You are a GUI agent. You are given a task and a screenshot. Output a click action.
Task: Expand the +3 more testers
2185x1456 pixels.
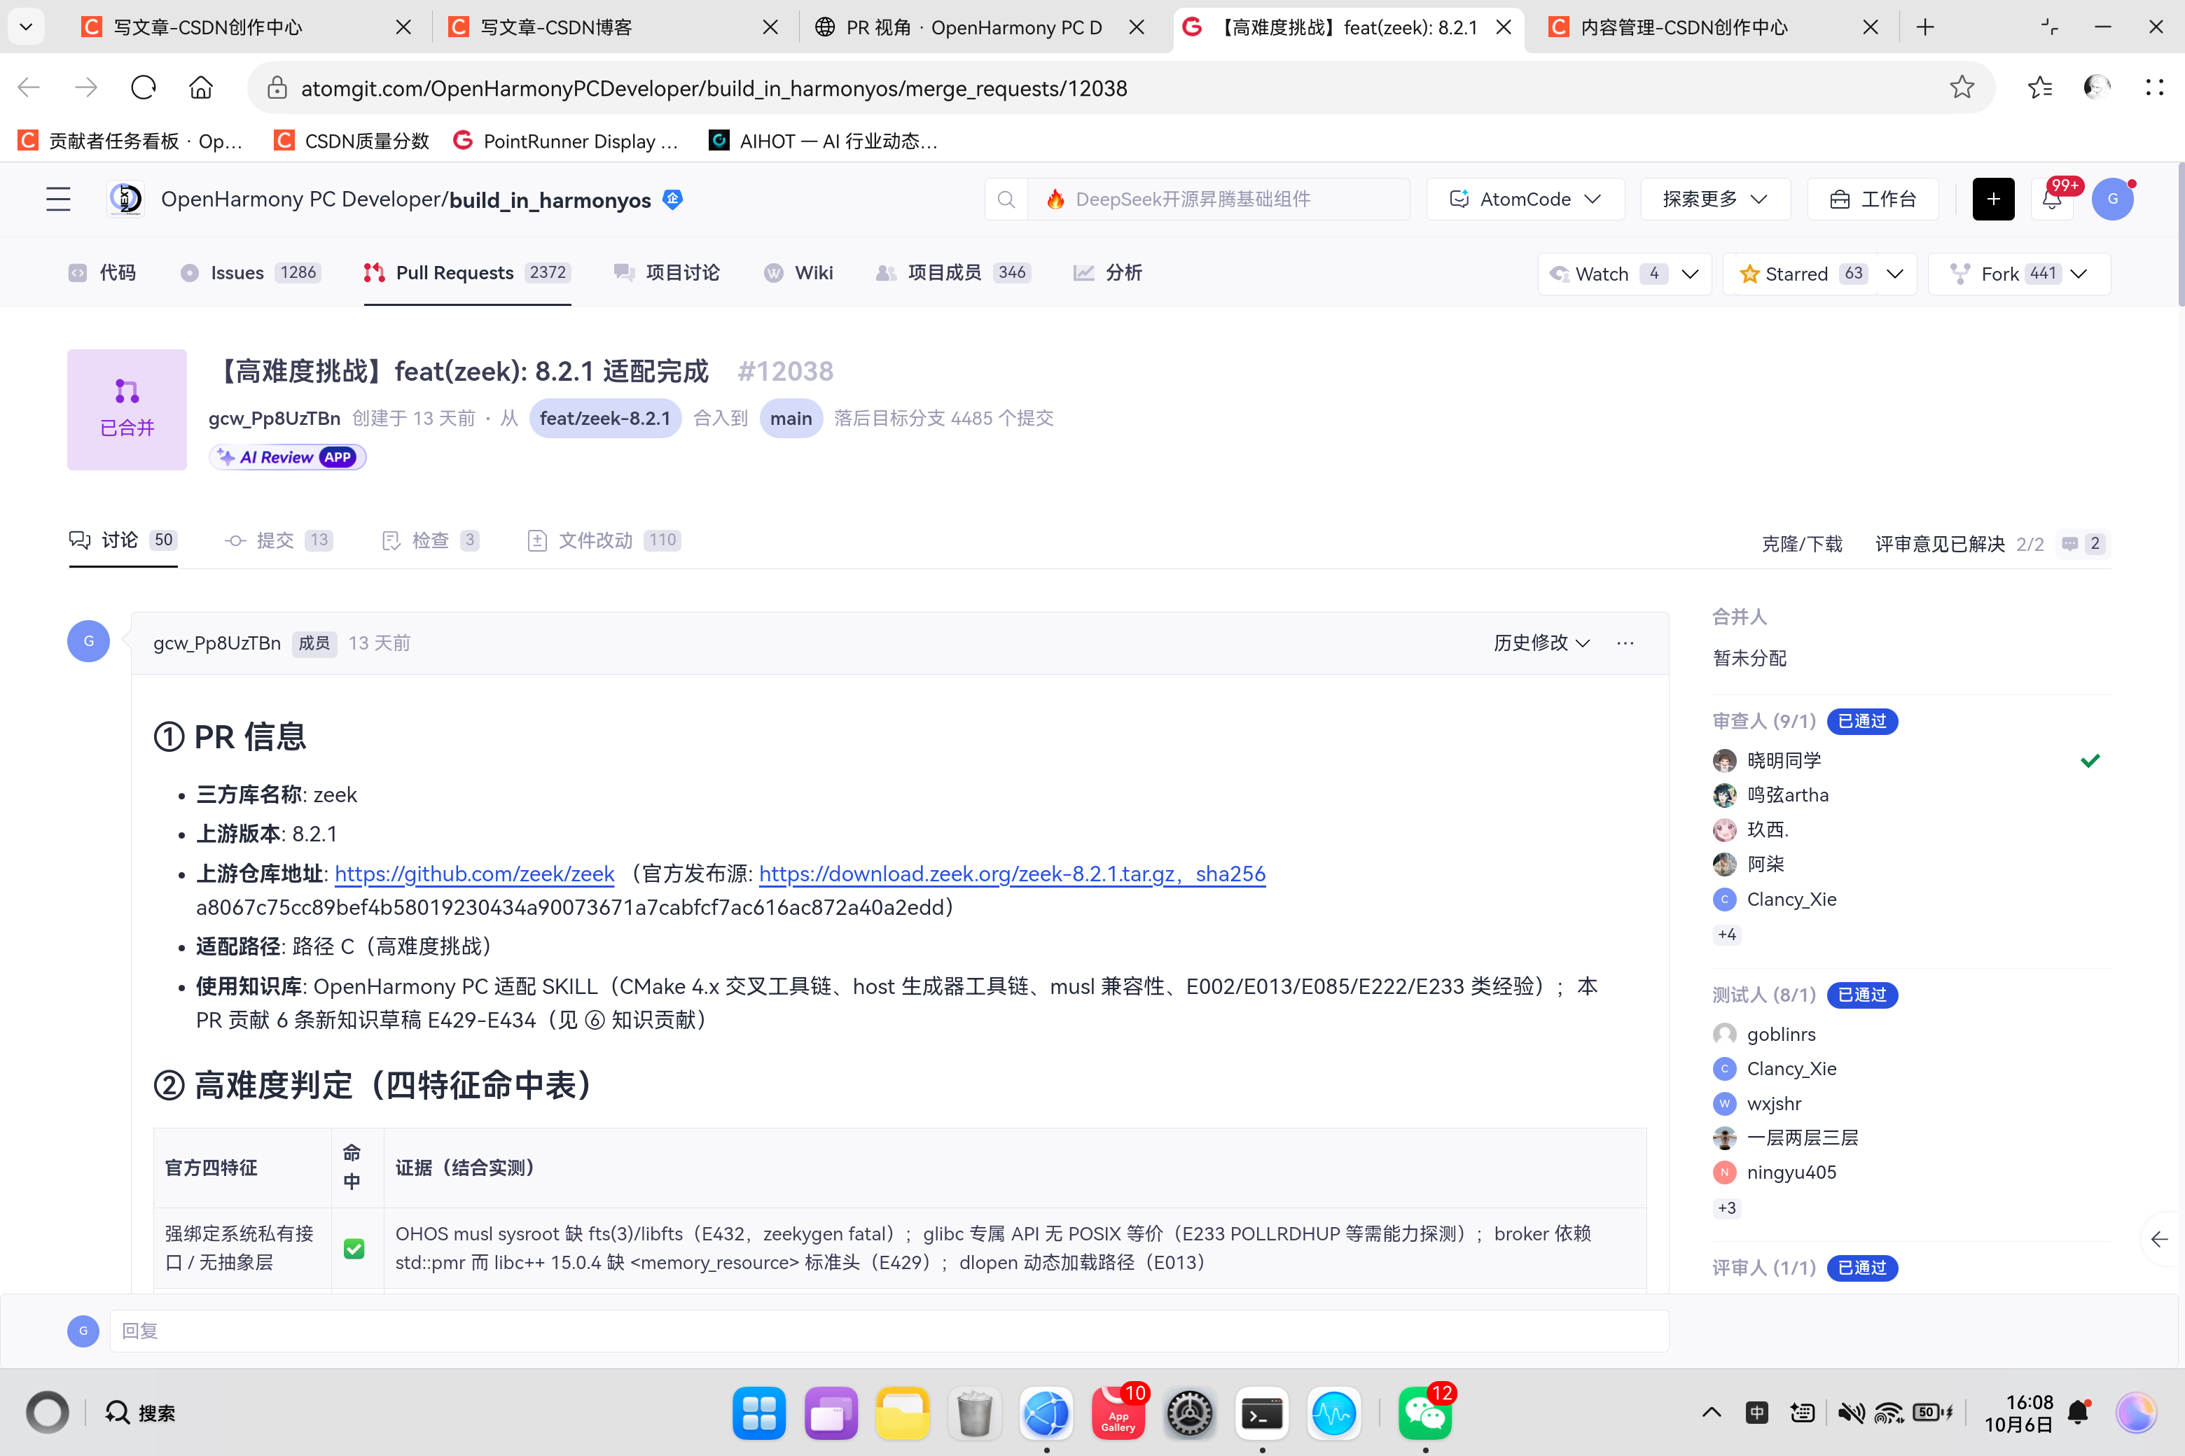pos(1727,1208)
